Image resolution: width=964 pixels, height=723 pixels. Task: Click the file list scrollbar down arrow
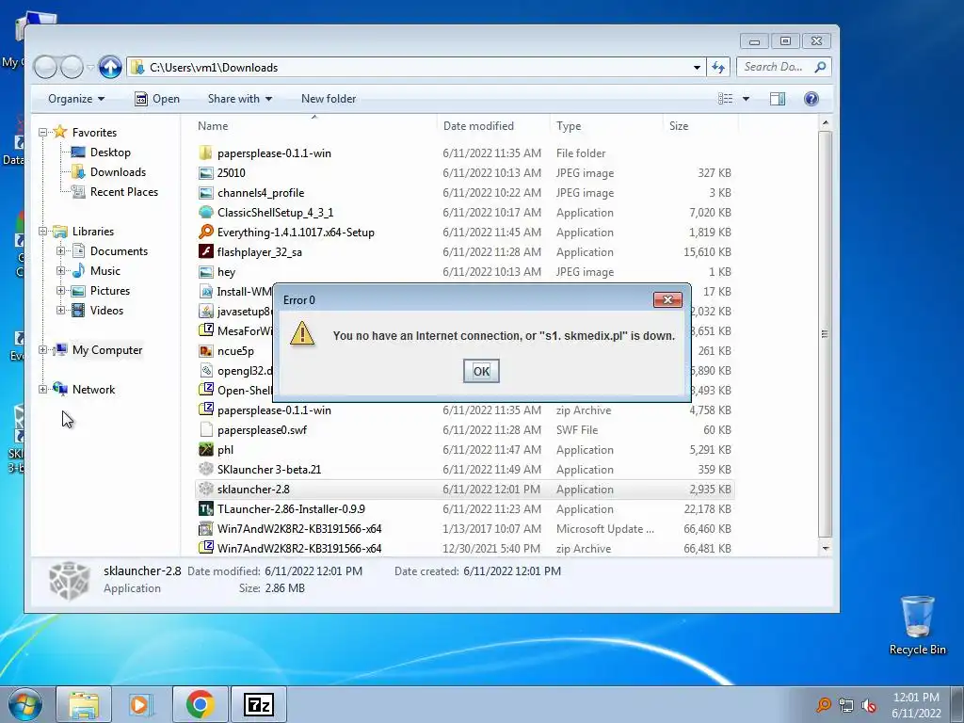825,548
